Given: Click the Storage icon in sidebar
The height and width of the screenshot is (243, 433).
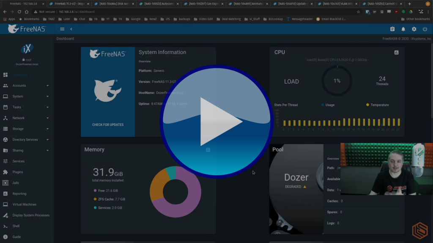Looking at the screenshot, I should 5,129.
